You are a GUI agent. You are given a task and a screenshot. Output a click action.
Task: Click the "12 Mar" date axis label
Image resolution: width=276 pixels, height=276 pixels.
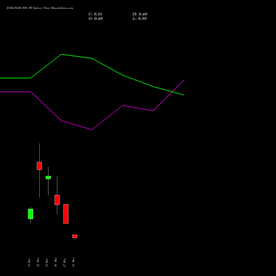coord(38,262)
